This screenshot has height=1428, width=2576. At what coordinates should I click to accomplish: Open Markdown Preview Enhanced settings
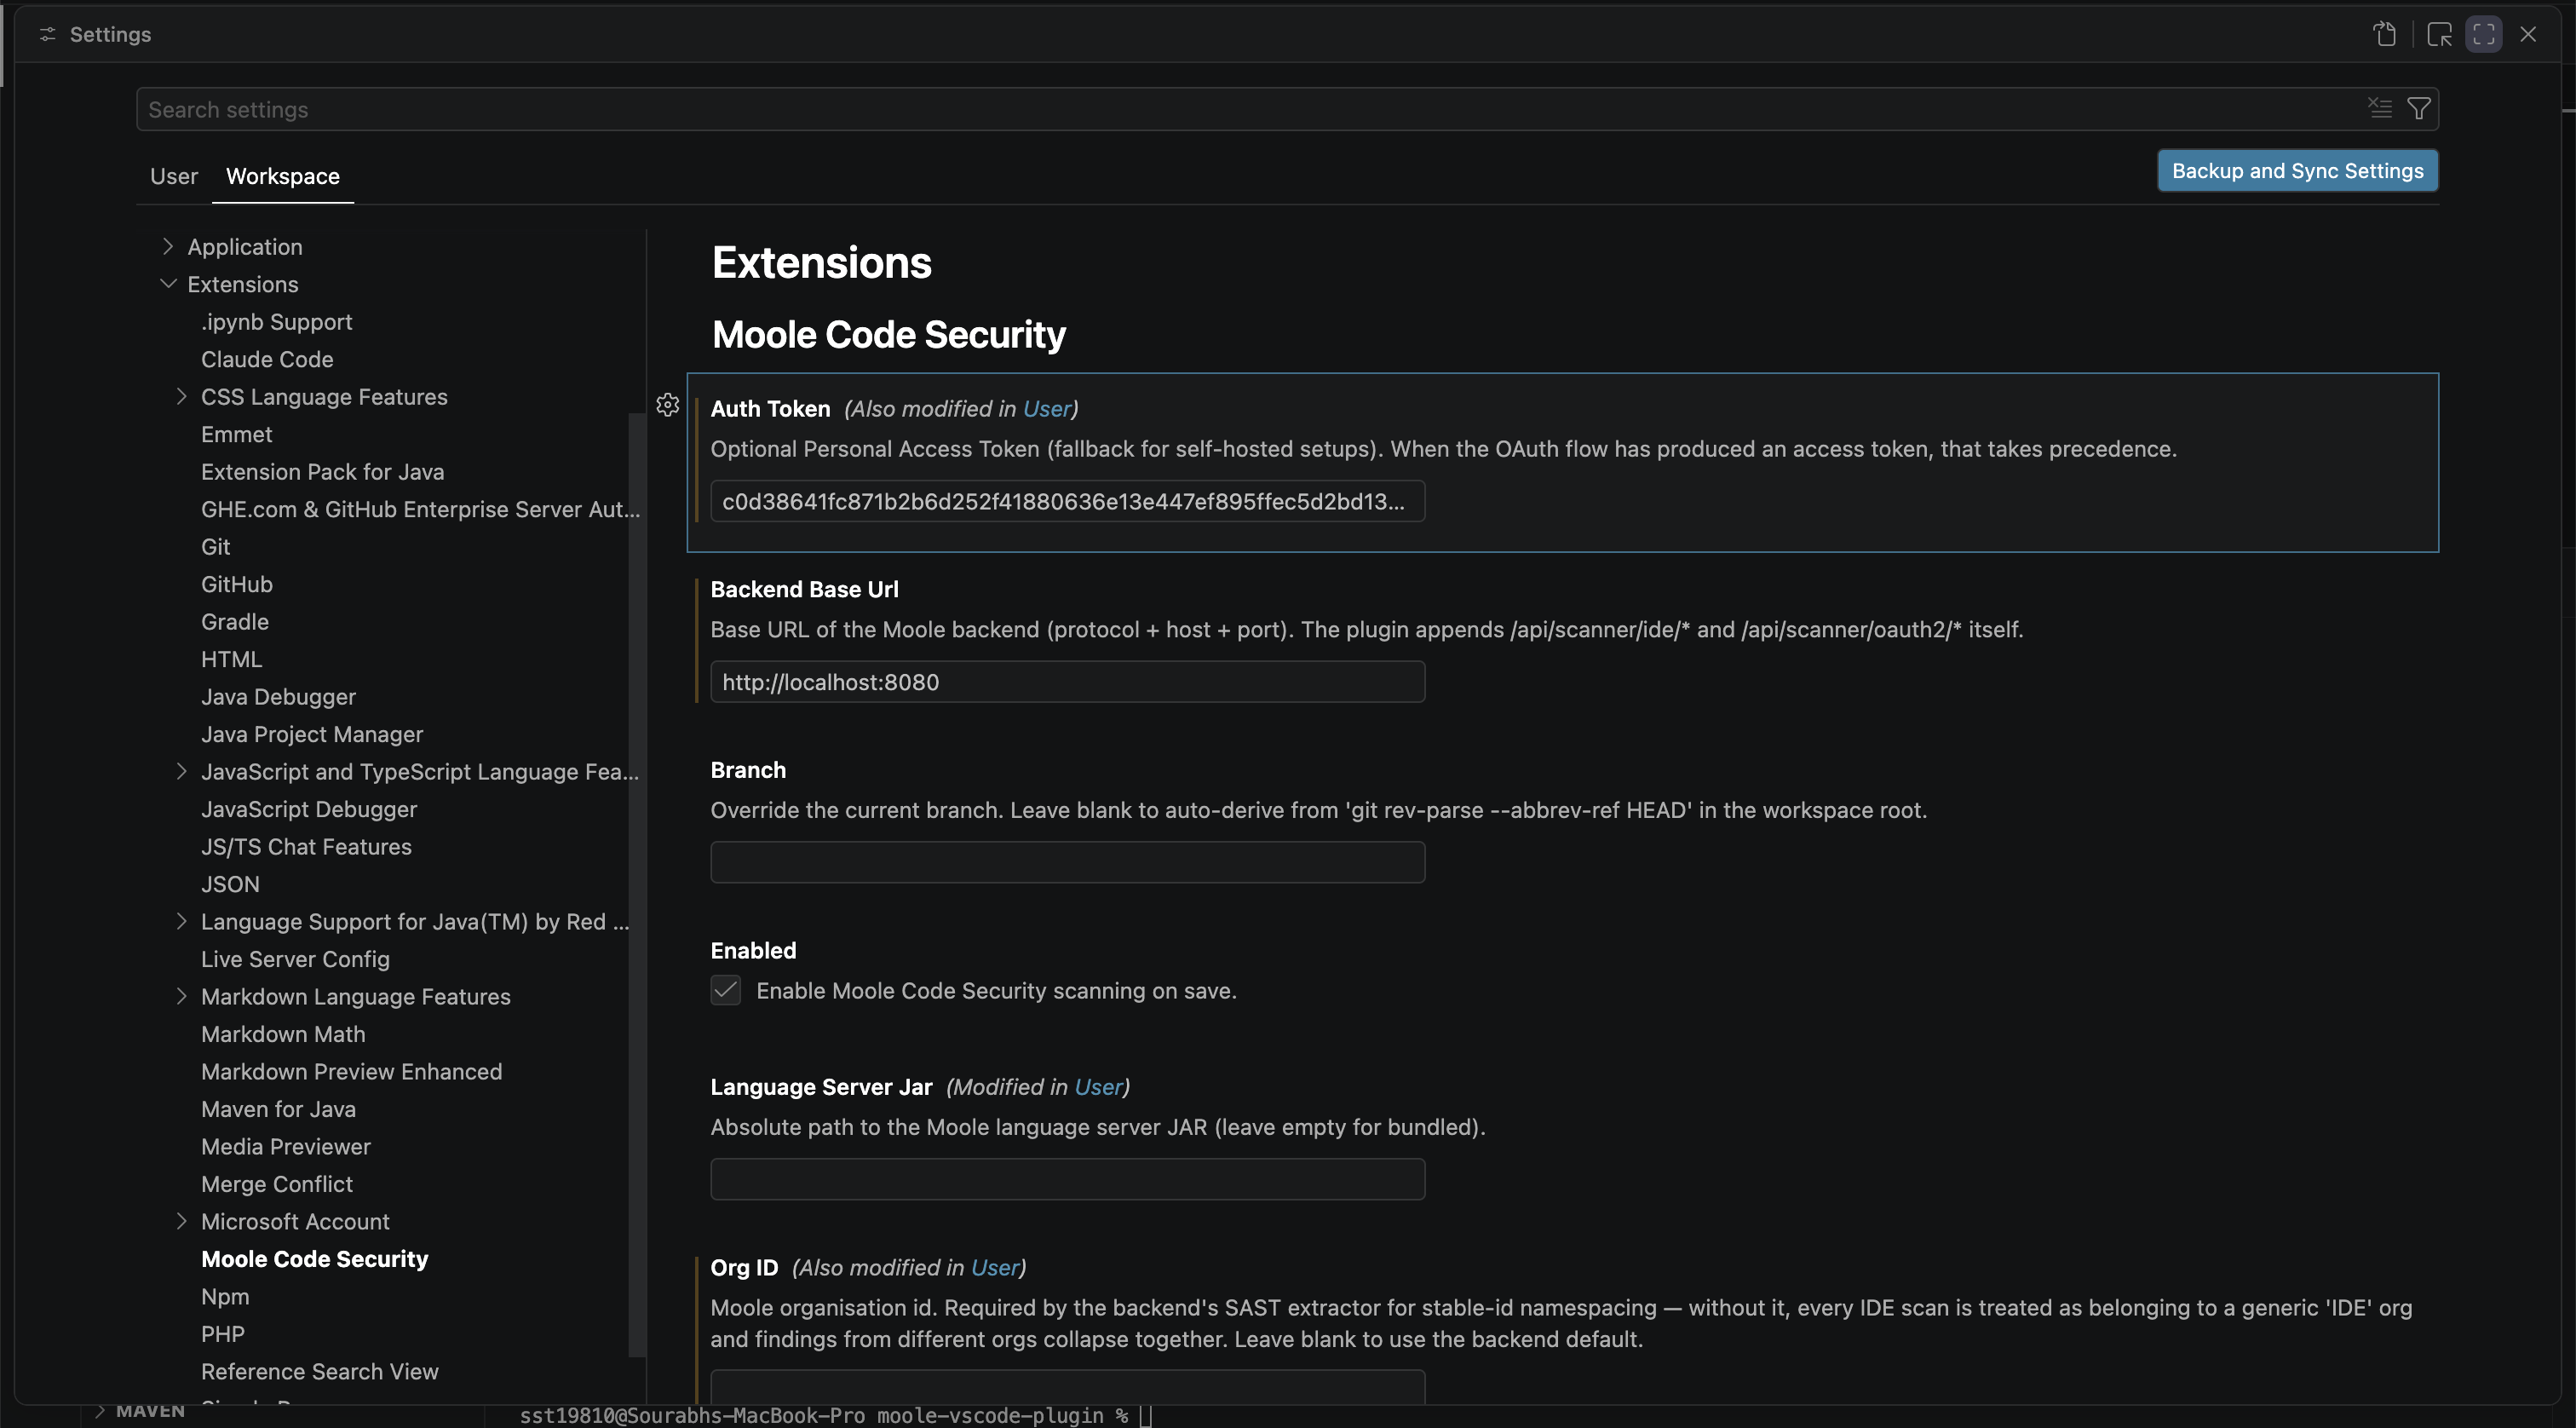pos(351,1072)
